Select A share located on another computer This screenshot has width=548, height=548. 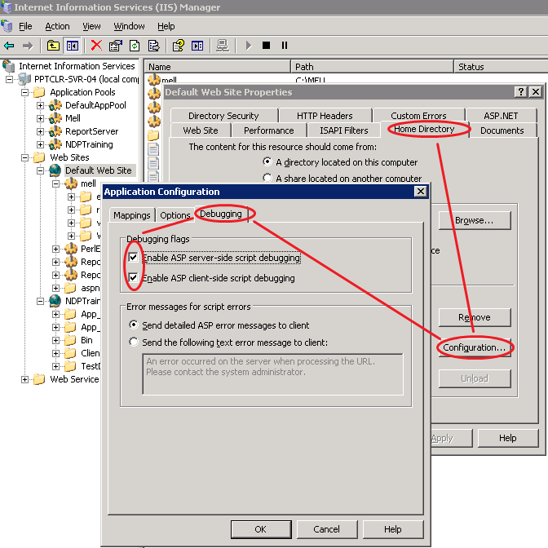pos(267,178)
